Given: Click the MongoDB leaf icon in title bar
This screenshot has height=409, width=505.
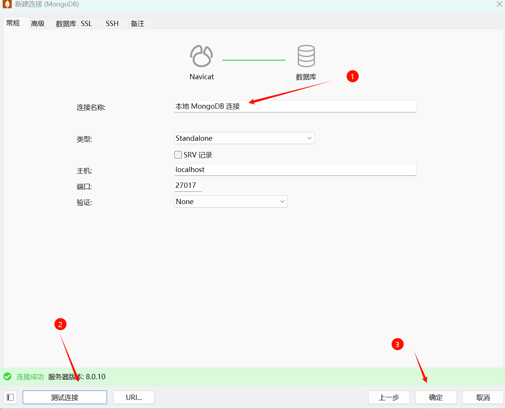Looking at the screenshot, I should 7,4.
